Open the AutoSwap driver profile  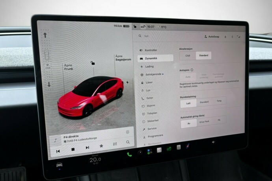(212, 37)
